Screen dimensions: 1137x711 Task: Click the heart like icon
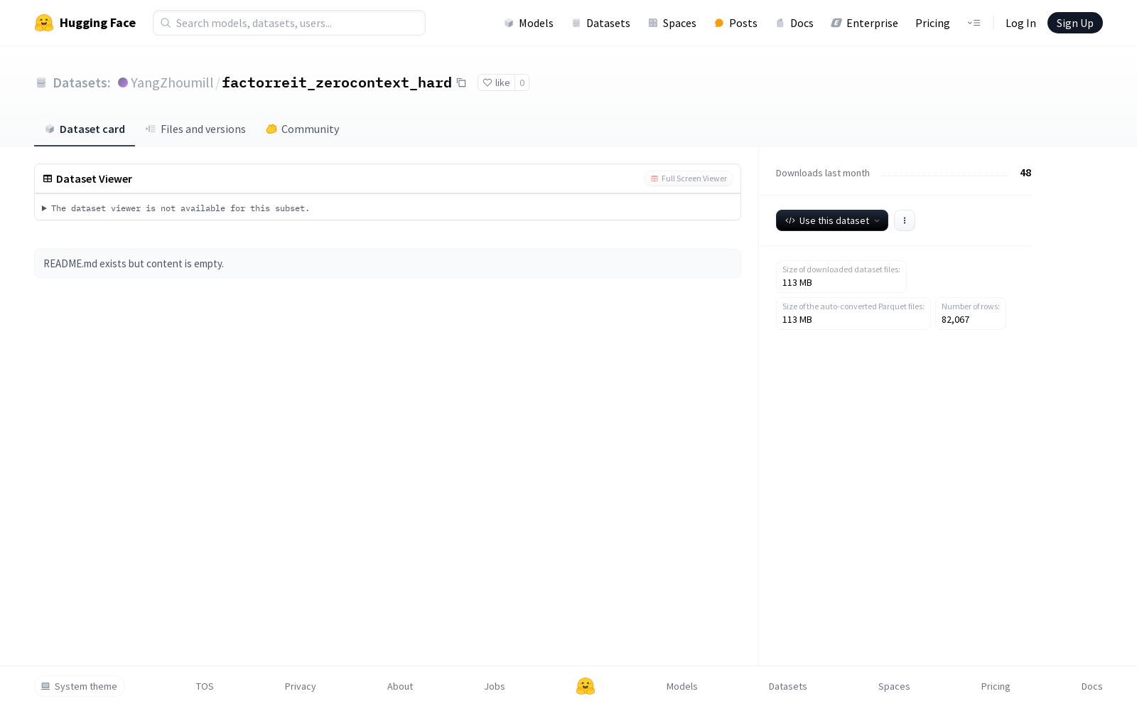[487, 82]
